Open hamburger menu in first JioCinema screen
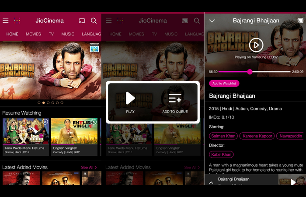The height and width of the screenshot is (197, 306). tap(5, 21)
